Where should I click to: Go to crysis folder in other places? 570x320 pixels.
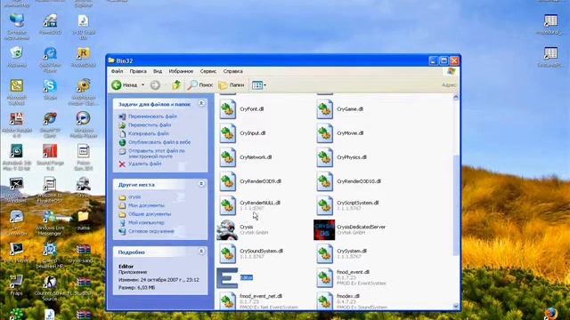pos(134,196)
